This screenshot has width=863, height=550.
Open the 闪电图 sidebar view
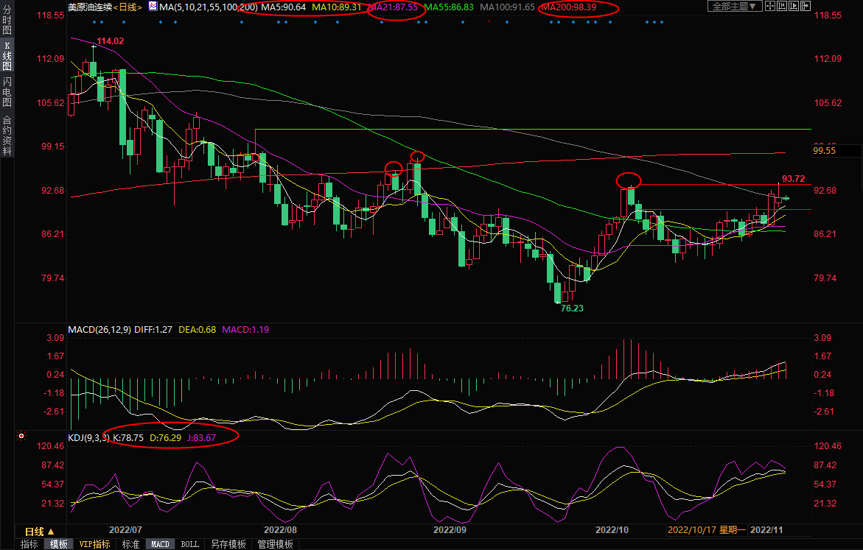7,92
